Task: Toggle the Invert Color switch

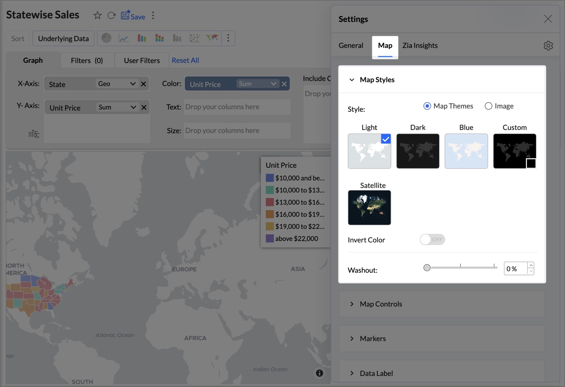Action: (x=432, y=240)
